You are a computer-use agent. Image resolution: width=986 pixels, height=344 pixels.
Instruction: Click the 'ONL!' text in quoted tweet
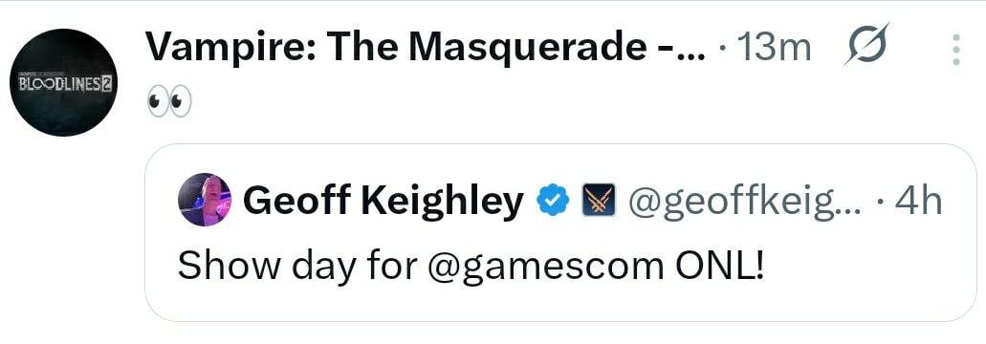[717, 265]
